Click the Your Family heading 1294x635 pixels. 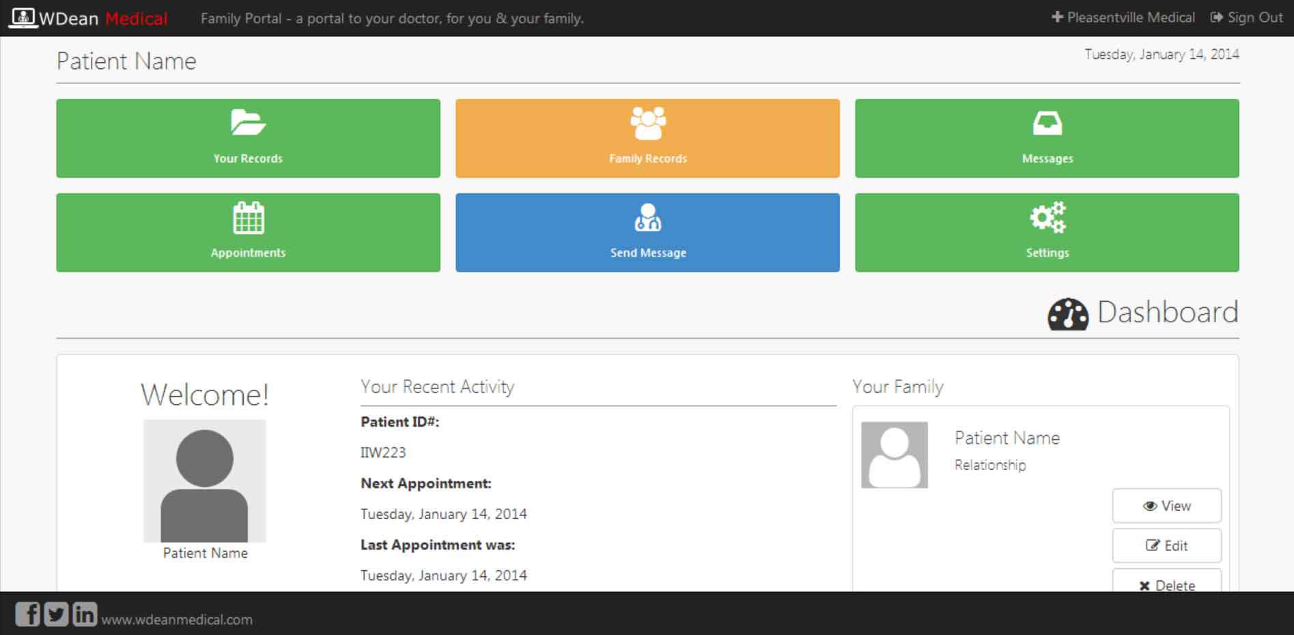898,387
